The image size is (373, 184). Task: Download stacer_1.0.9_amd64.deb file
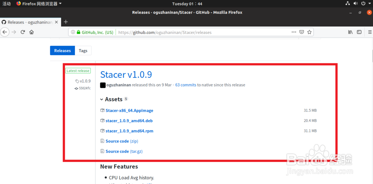pyautogui.click(x=129, y=121)
